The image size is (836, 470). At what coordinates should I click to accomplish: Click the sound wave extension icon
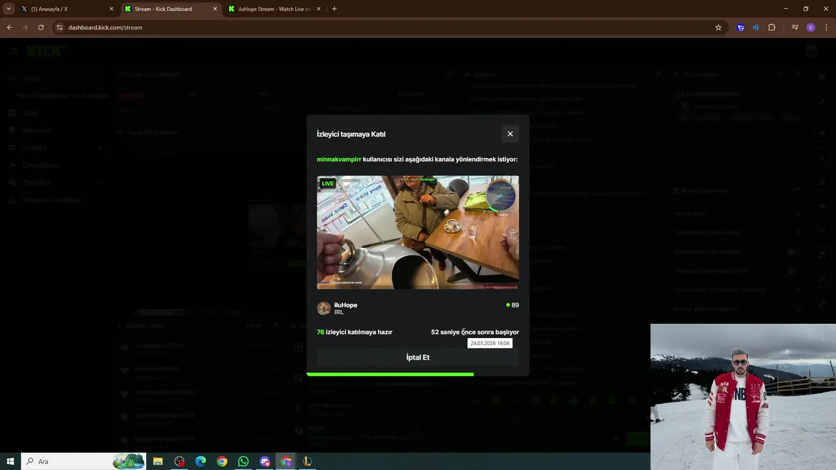pos(756,27)
